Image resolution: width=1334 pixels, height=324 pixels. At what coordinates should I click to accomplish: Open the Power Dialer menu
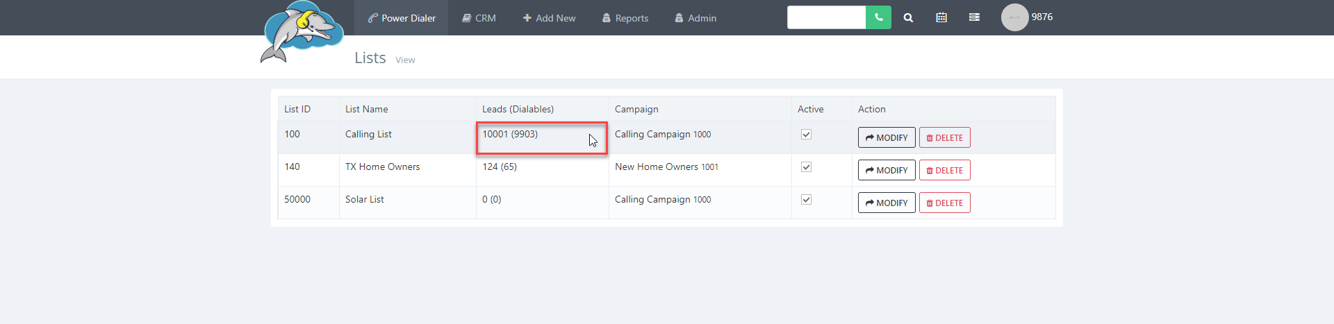(402, 18)
